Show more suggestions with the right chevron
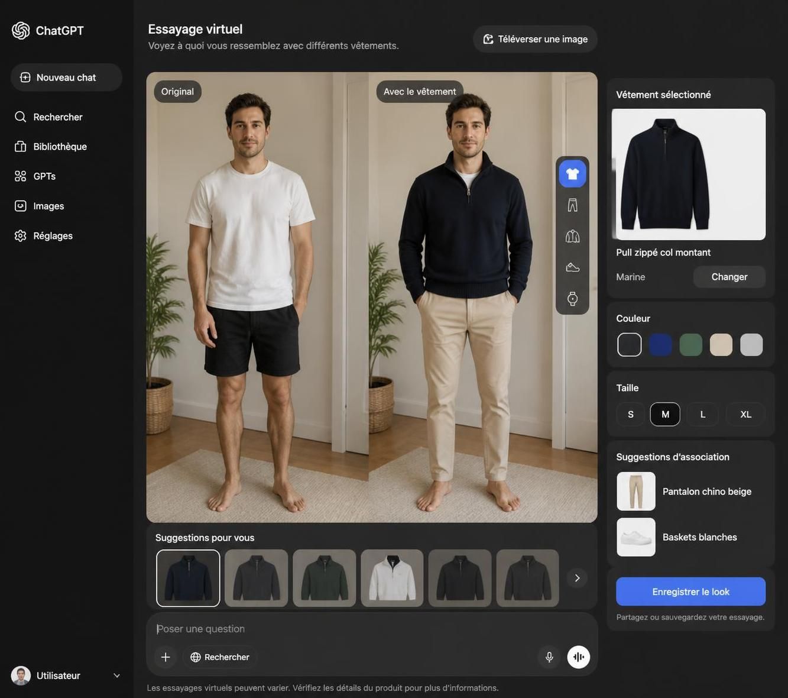Screen dimensions: 788x698 click(578, 578)
